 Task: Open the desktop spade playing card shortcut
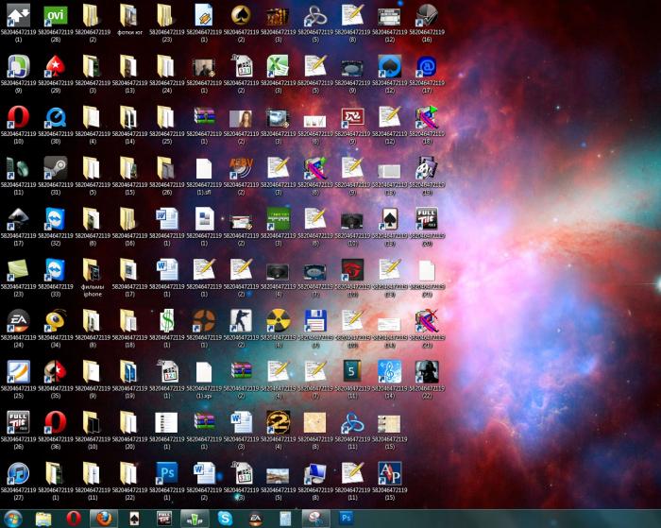coord(389,219)
